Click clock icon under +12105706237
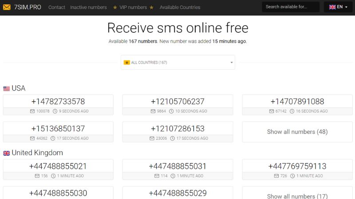This screenshot has height=199, width=355. click(x=171, y=111)
